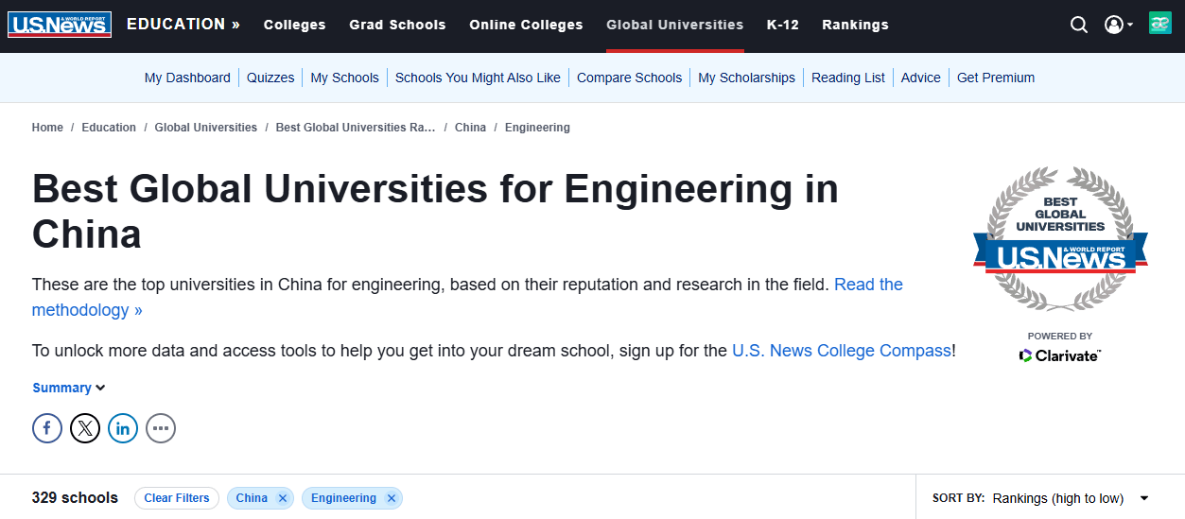The image size is (1185, 519).
Task: Share the page on X
Action: pos(85,428)
